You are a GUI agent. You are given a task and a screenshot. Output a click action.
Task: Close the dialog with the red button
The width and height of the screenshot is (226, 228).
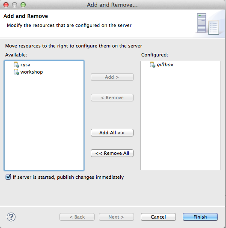point(6,5)
